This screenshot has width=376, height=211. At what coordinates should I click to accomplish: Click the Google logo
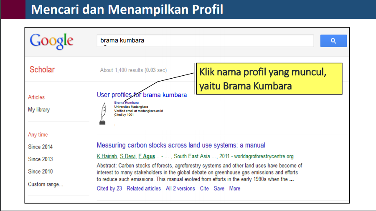tap(51, 41)
